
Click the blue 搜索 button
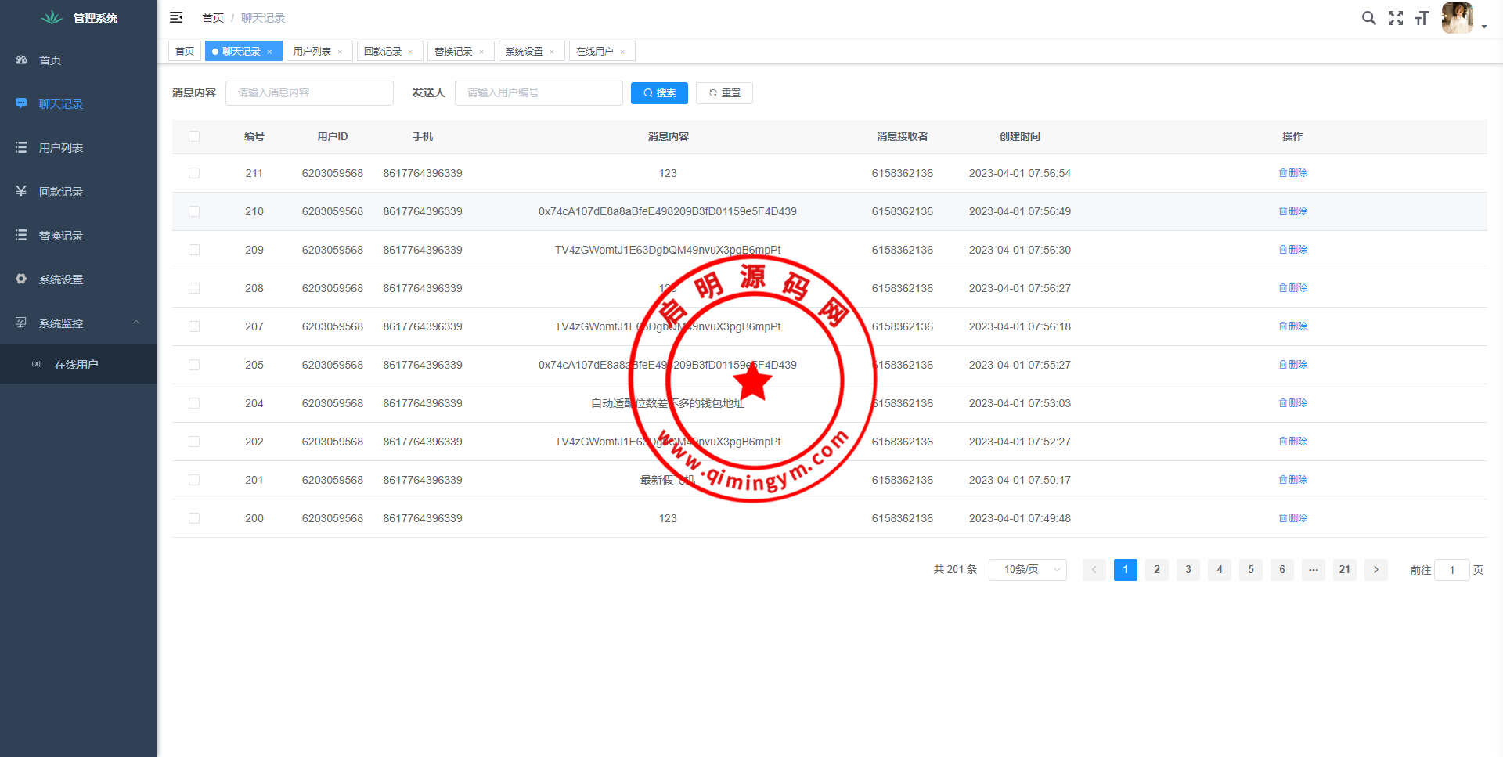[x=659, y=93]
